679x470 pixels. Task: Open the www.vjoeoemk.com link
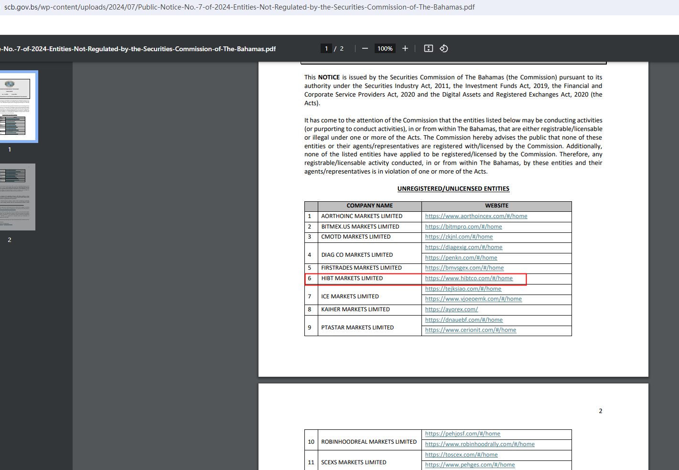(x=473, y=299)
